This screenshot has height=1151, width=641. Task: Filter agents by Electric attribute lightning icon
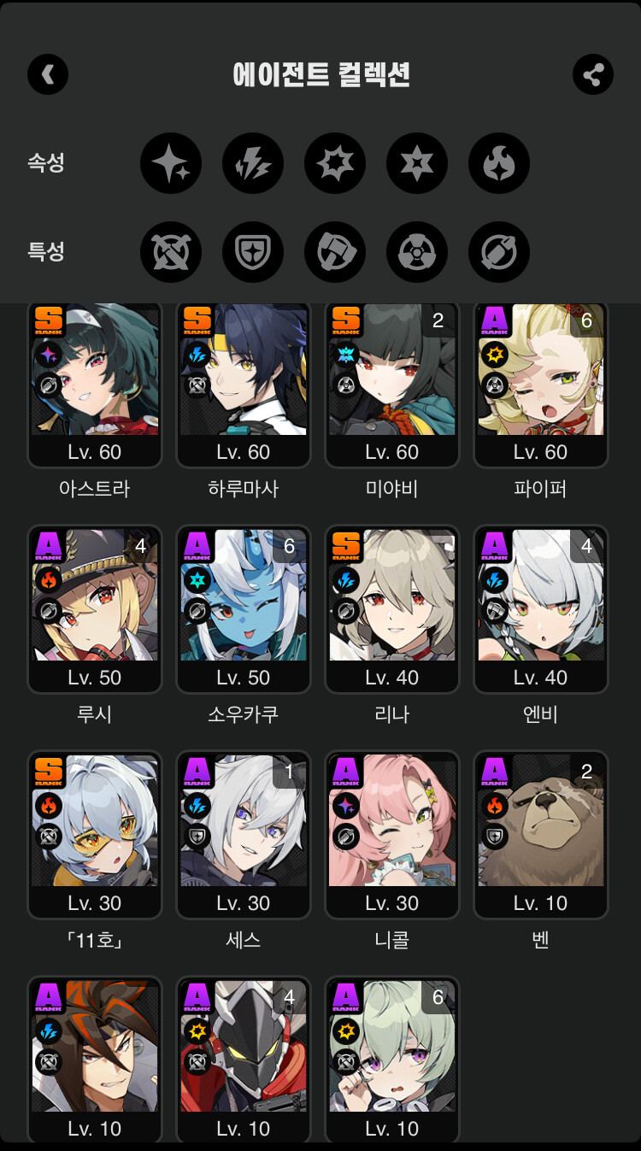click(x=253, y=163)
